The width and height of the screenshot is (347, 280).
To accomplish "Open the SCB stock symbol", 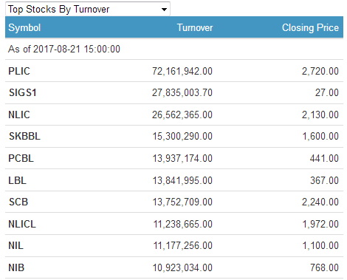I will tap(18, 202).
